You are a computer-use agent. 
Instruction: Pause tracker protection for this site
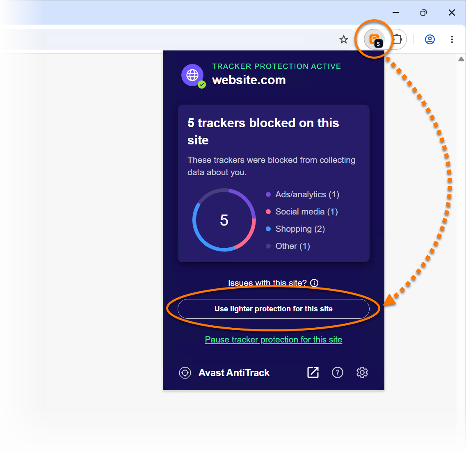[x=274, y=340]
